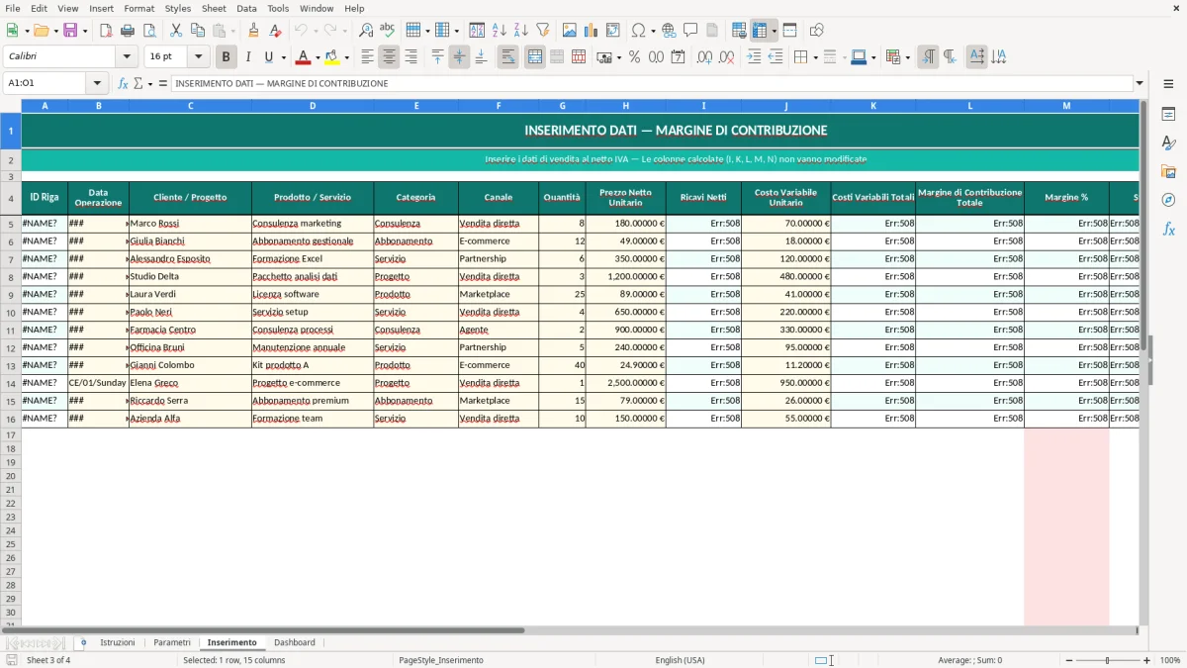This screenshot has width=1187, height=668.
Task: Click the Define Print Area icon
Action: click(739, 30)
